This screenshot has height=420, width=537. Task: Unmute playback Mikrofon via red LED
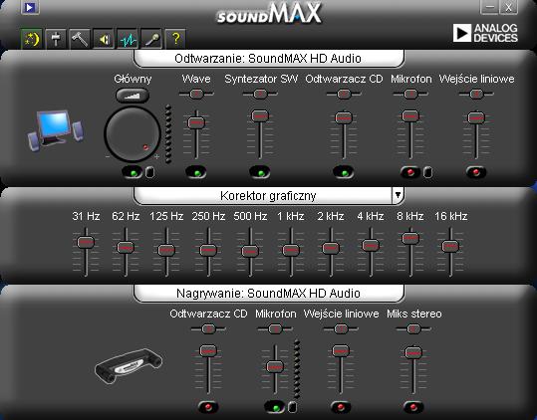coord(410,172)
